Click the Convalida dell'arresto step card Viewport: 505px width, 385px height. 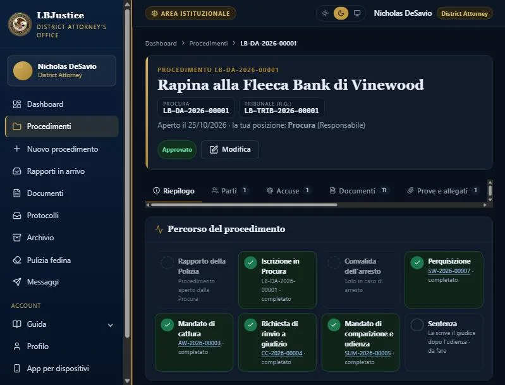tap(361, 279)
